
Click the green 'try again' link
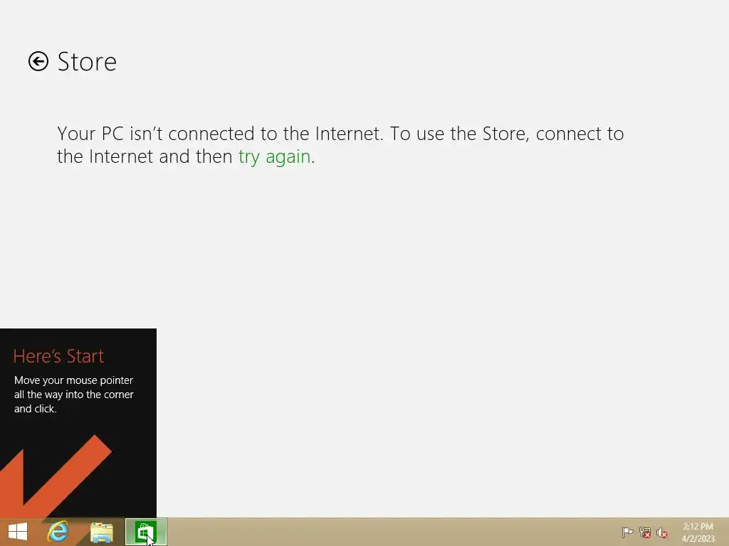[274, 157]
